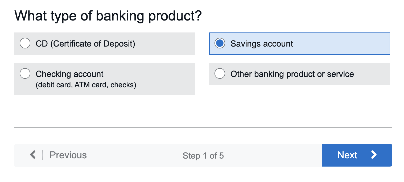The height and width of the screenshot is (182, 404).
Task: Click the "Savings account" label text
Action: [x=262, y=44]
